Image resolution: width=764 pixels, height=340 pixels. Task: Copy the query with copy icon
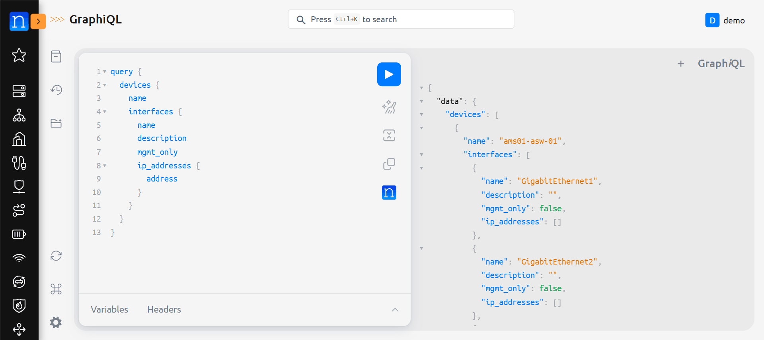[389, 164]
